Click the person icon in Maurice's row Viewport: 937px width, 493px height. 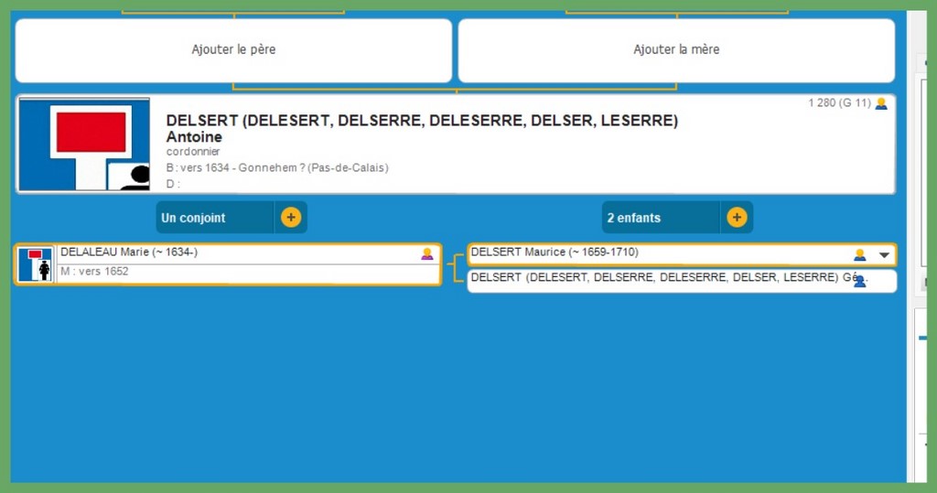[859, 254]
